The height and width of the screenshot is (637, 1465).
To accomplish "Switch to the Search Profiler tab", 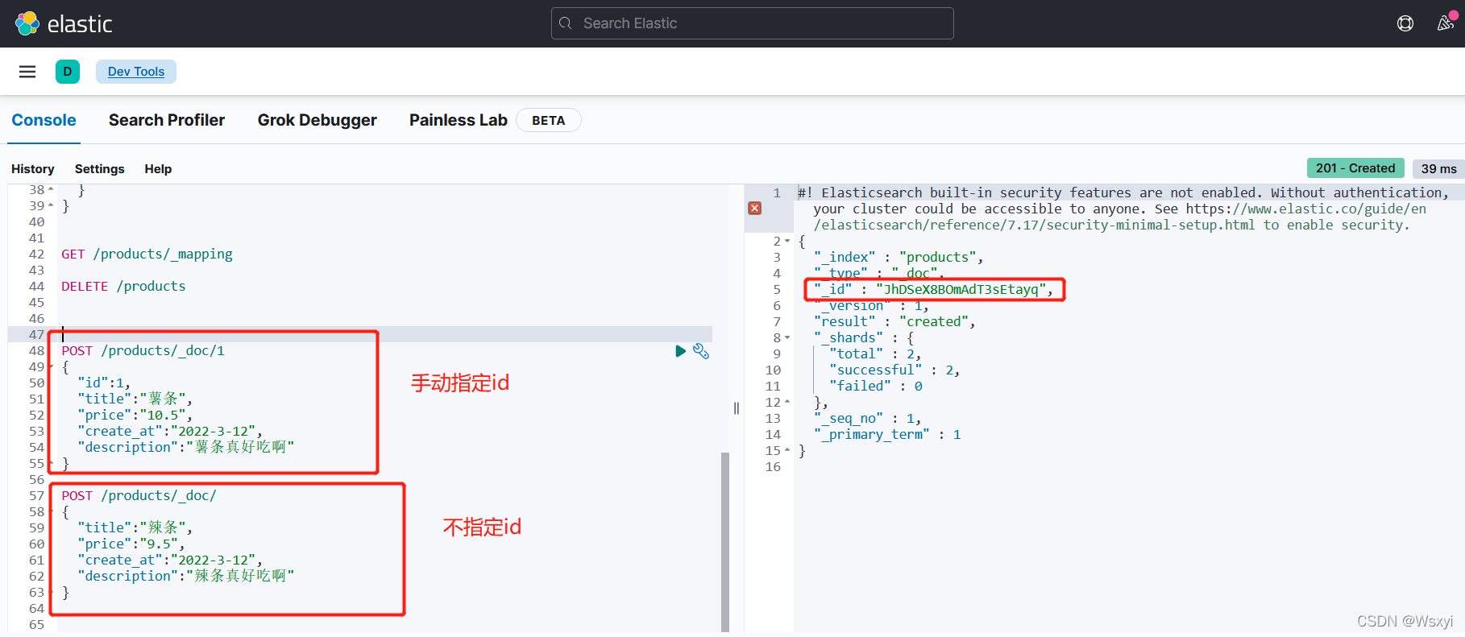I will point(167,120).
